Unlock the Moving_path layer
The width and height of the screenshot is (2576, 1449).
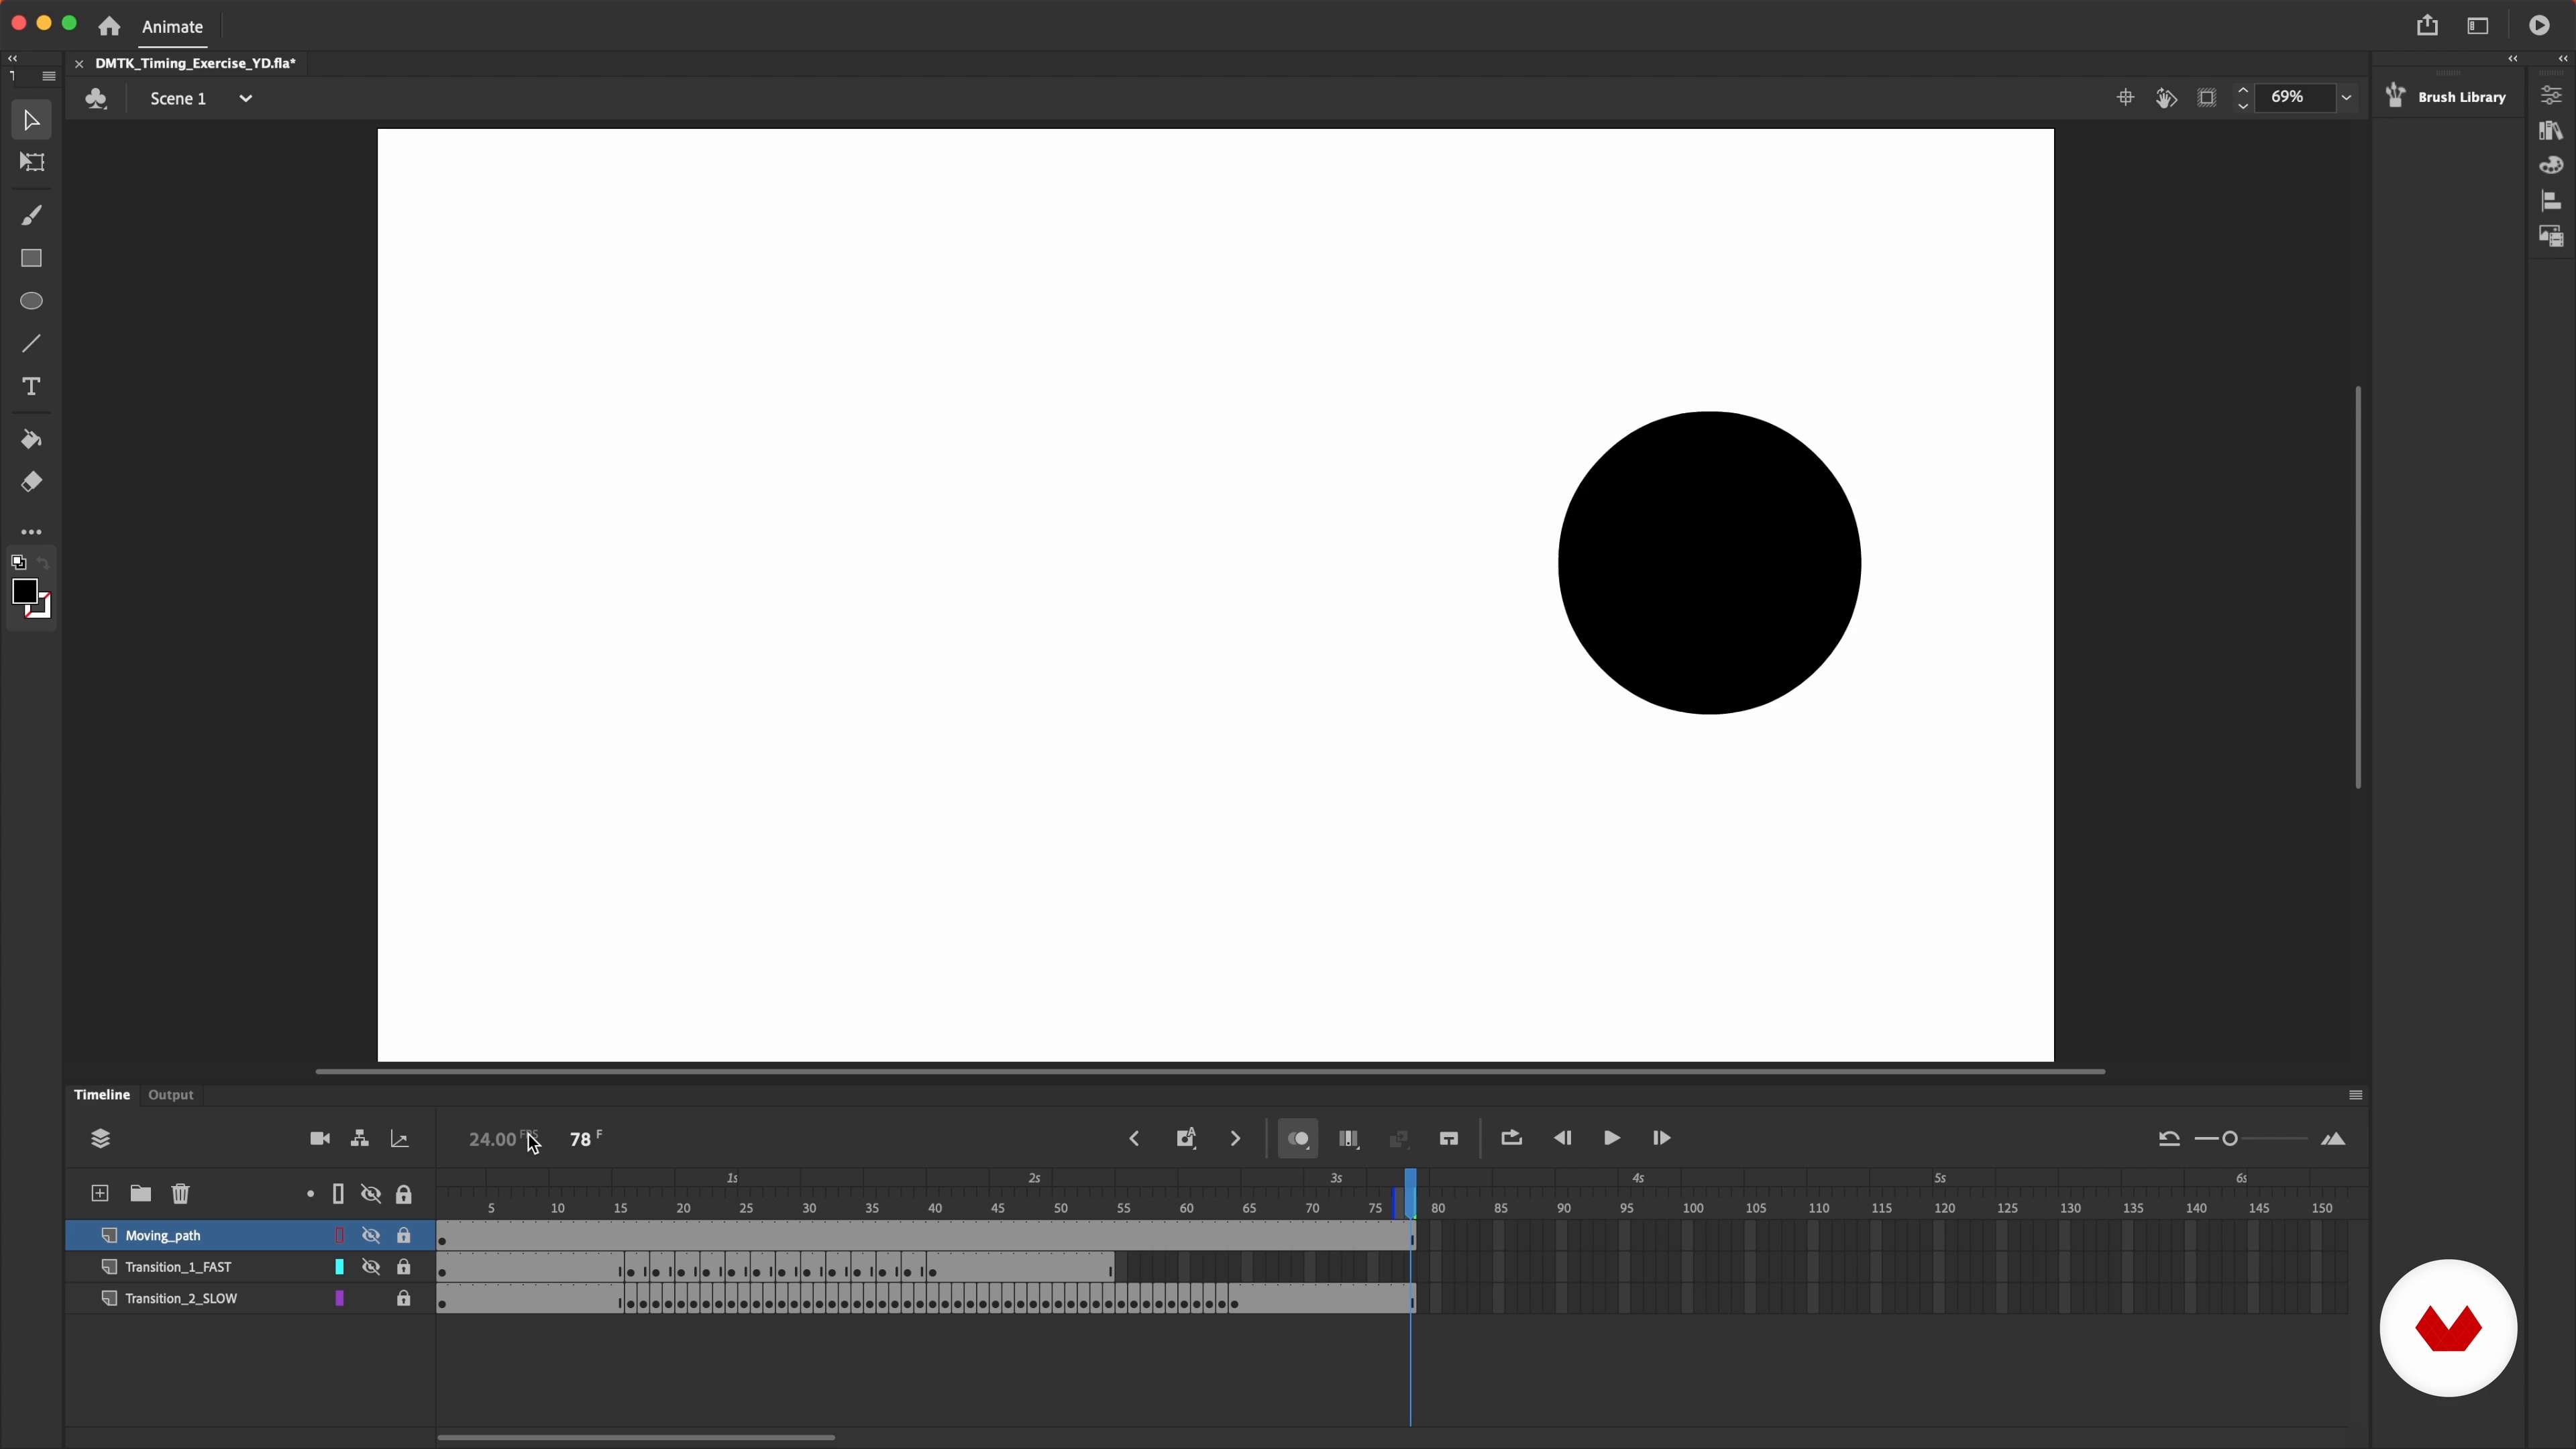[403, 1235]
